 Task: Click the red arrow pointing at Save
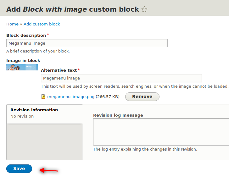tap(48, 170)
